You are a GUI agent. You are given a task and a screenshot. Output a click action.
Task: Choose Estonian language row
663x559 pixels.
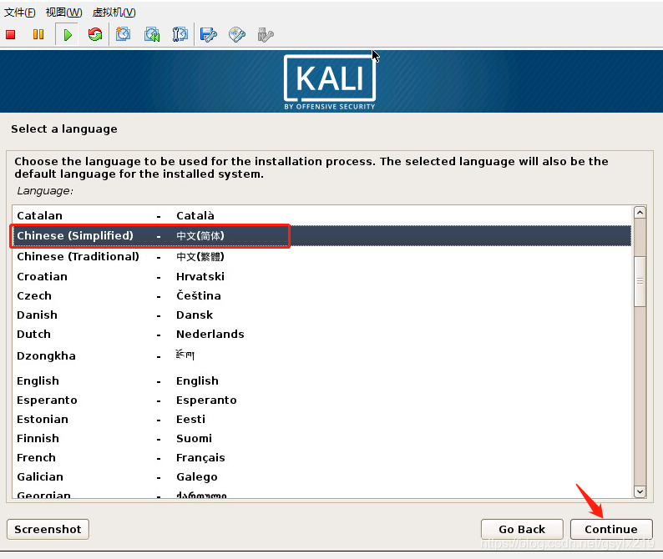321,420
